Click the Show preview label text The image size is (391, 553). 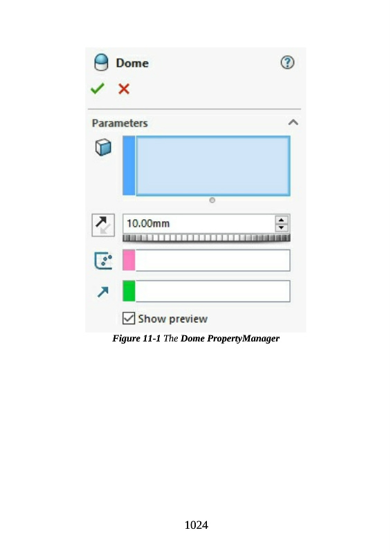coord(173,319)
